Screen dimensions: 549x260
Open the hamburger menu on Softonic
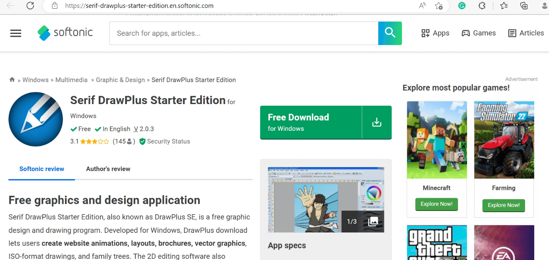pos(16,33)
